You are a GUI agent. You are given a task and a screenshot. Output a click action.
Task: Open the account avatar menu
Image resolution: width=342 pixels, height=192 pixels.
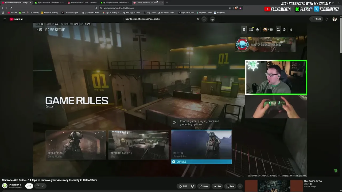[335, 19]
